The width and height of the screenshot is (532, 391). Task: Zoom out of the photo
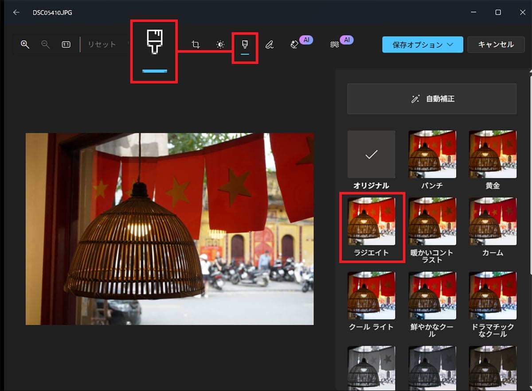[46, 44]
